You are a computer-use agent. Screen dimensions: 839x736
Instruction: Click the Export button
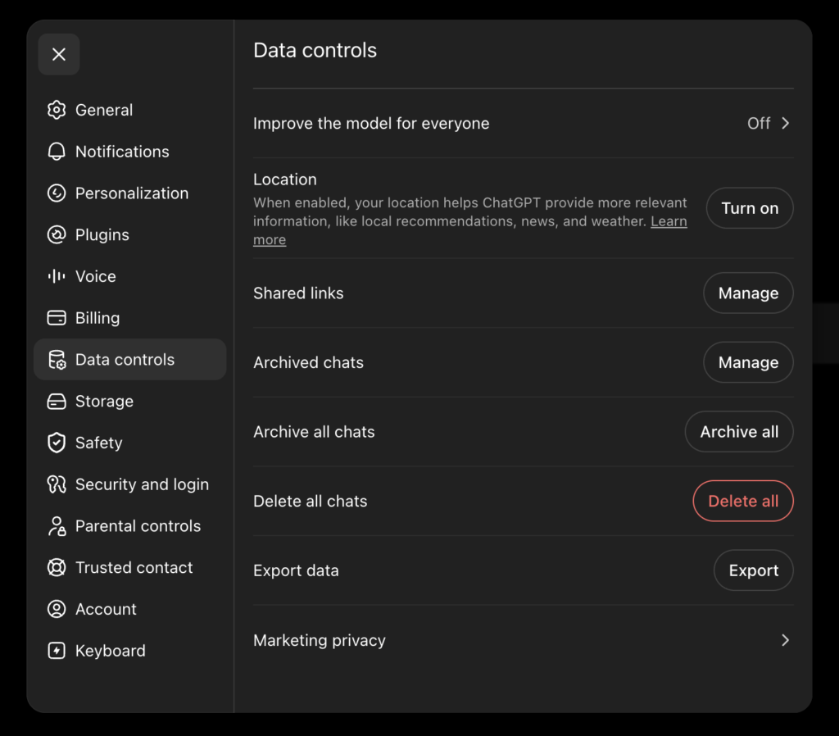(754, 570)
